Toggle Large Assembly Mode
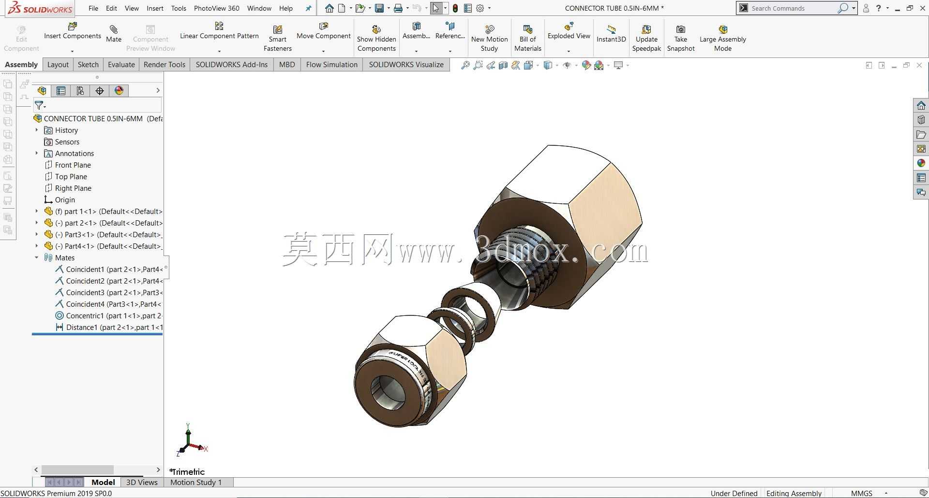929x498 pixels. click(722, 38)
